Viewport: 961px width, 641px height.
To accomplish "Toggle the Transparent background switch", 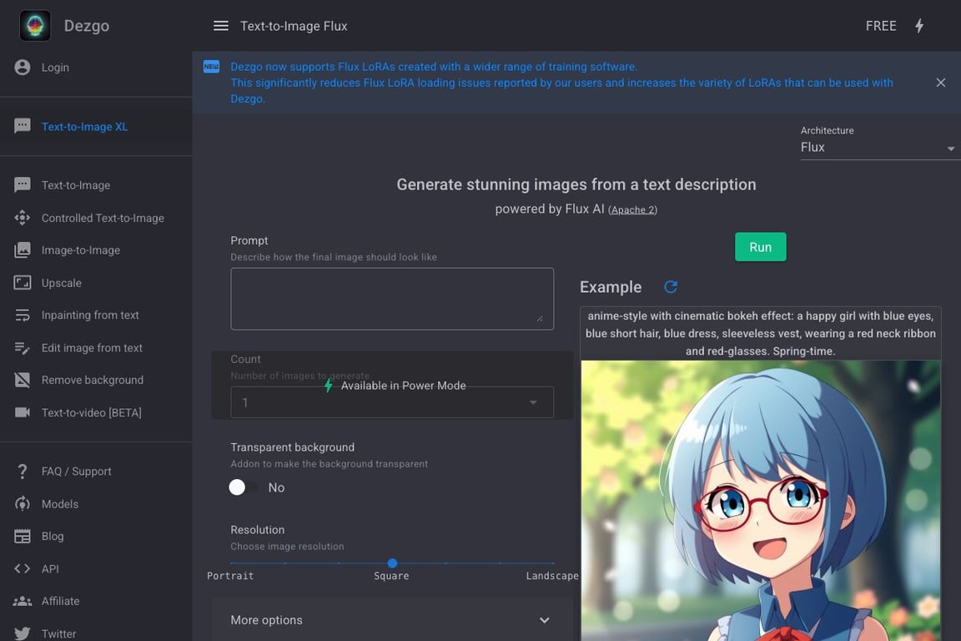I will [x=244, y=487].
